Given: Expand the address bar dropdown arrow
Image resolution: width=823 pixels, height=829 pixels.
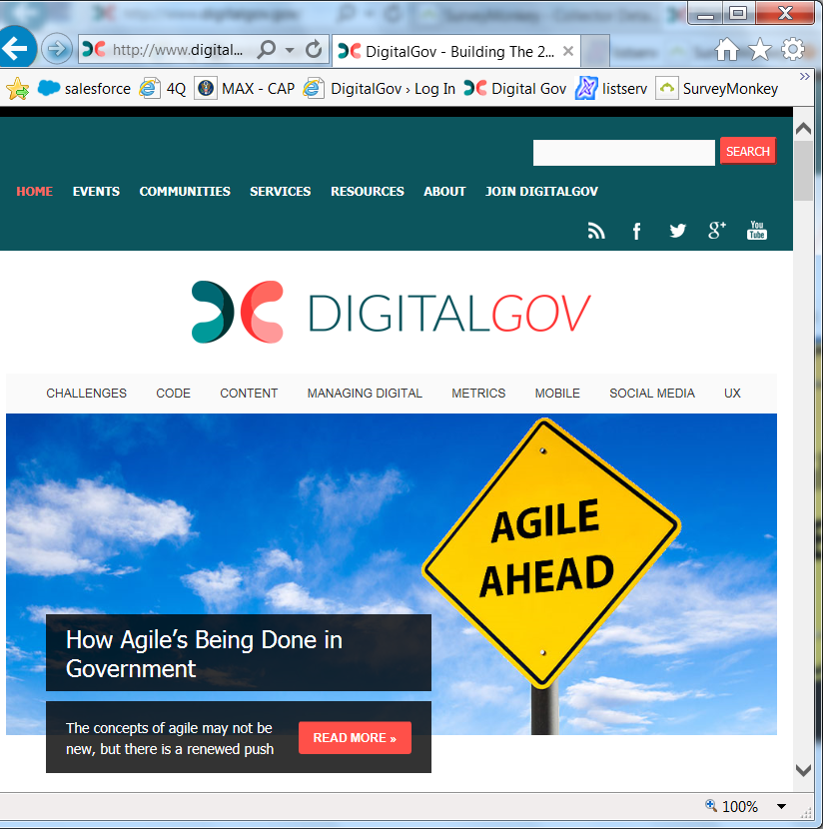Looking at the screenshot, I should pyautogui.click(x=290, y=50).
